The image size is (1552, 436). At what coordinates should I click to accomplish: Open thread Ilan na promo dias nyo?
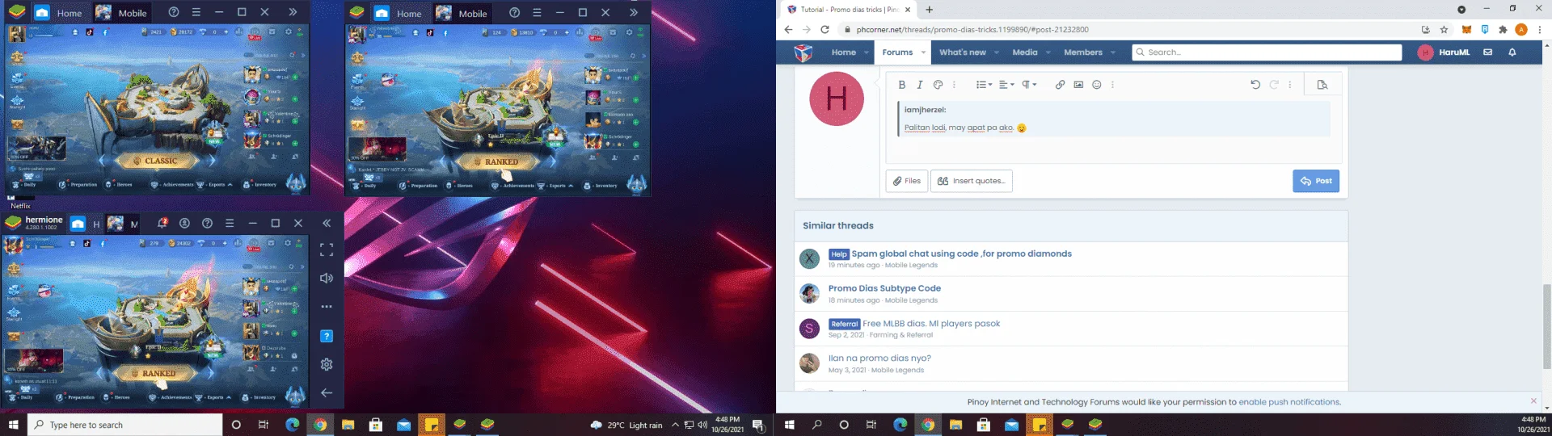(x=879, y=358)
